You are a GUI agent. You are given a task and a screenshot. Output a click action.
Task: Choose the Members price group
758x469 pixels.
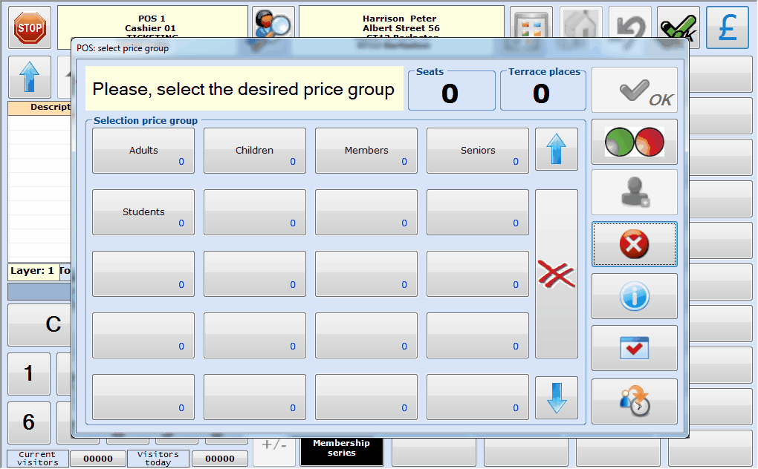click(366, 151)
